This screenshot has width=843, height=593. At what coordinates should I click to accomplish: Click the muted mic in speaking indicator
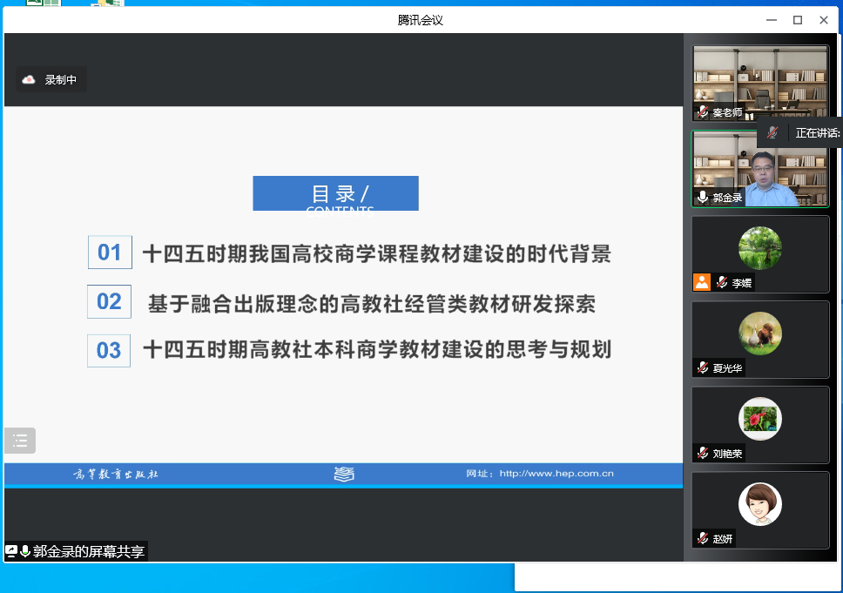[x=772, y=133]
